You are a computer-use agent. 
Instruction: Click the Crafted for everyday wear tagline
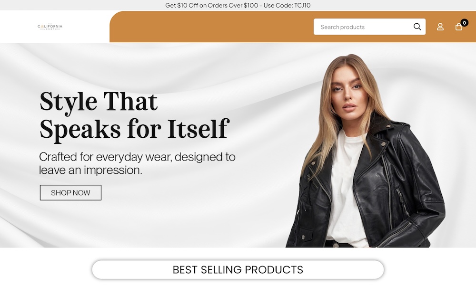click(x=137, y=163)
